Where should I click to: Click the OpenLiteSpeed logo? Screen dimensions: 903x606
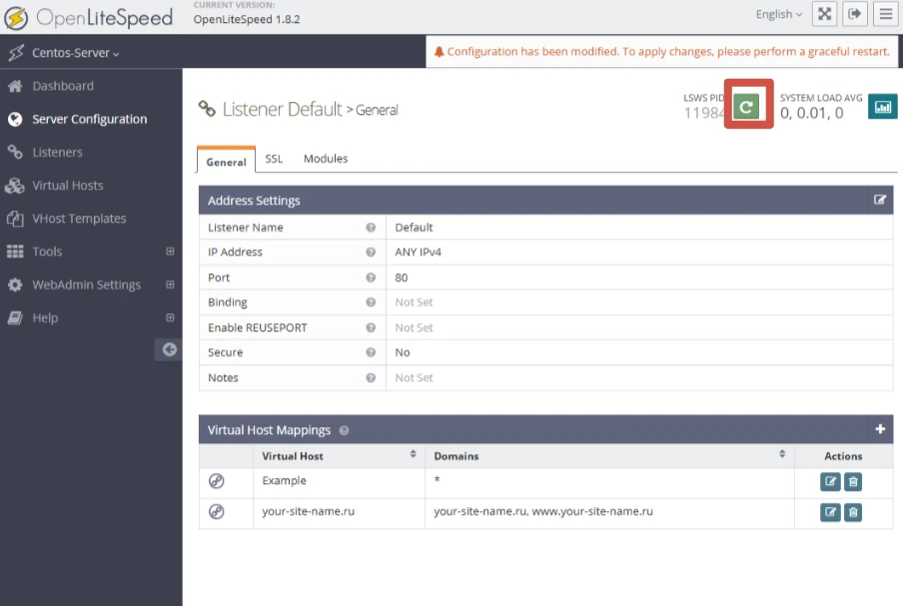pos(89,18)
